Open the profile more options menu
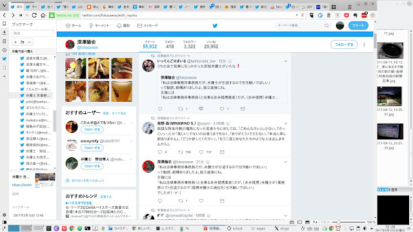This screenshot has height=232, width=413. [x=364, y=44]
